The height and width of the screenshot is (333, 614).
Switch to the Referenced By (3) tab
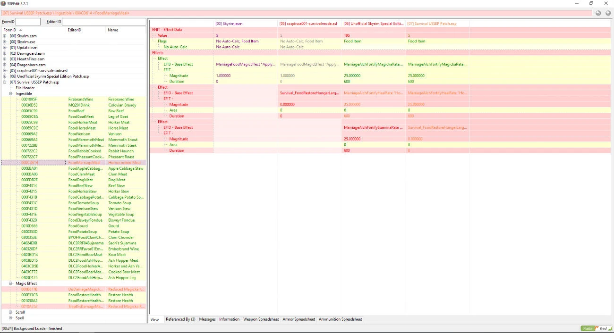pyautogui.click(x=180, y=319)
